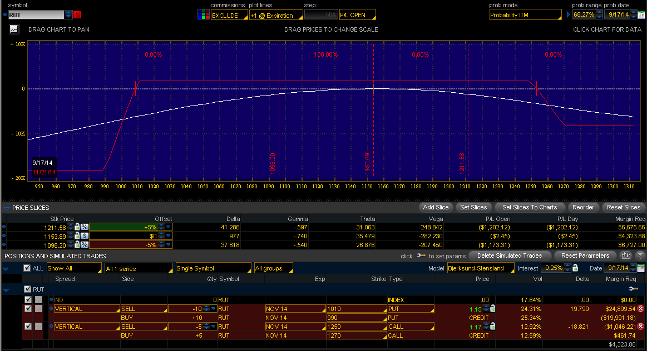Toggle the RUT symbol group checkbox
Screen dimensions: 647x351
pos(27,289)
